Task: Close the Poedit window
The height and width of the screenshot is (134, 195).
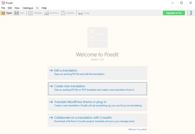Action: (191, 3)
